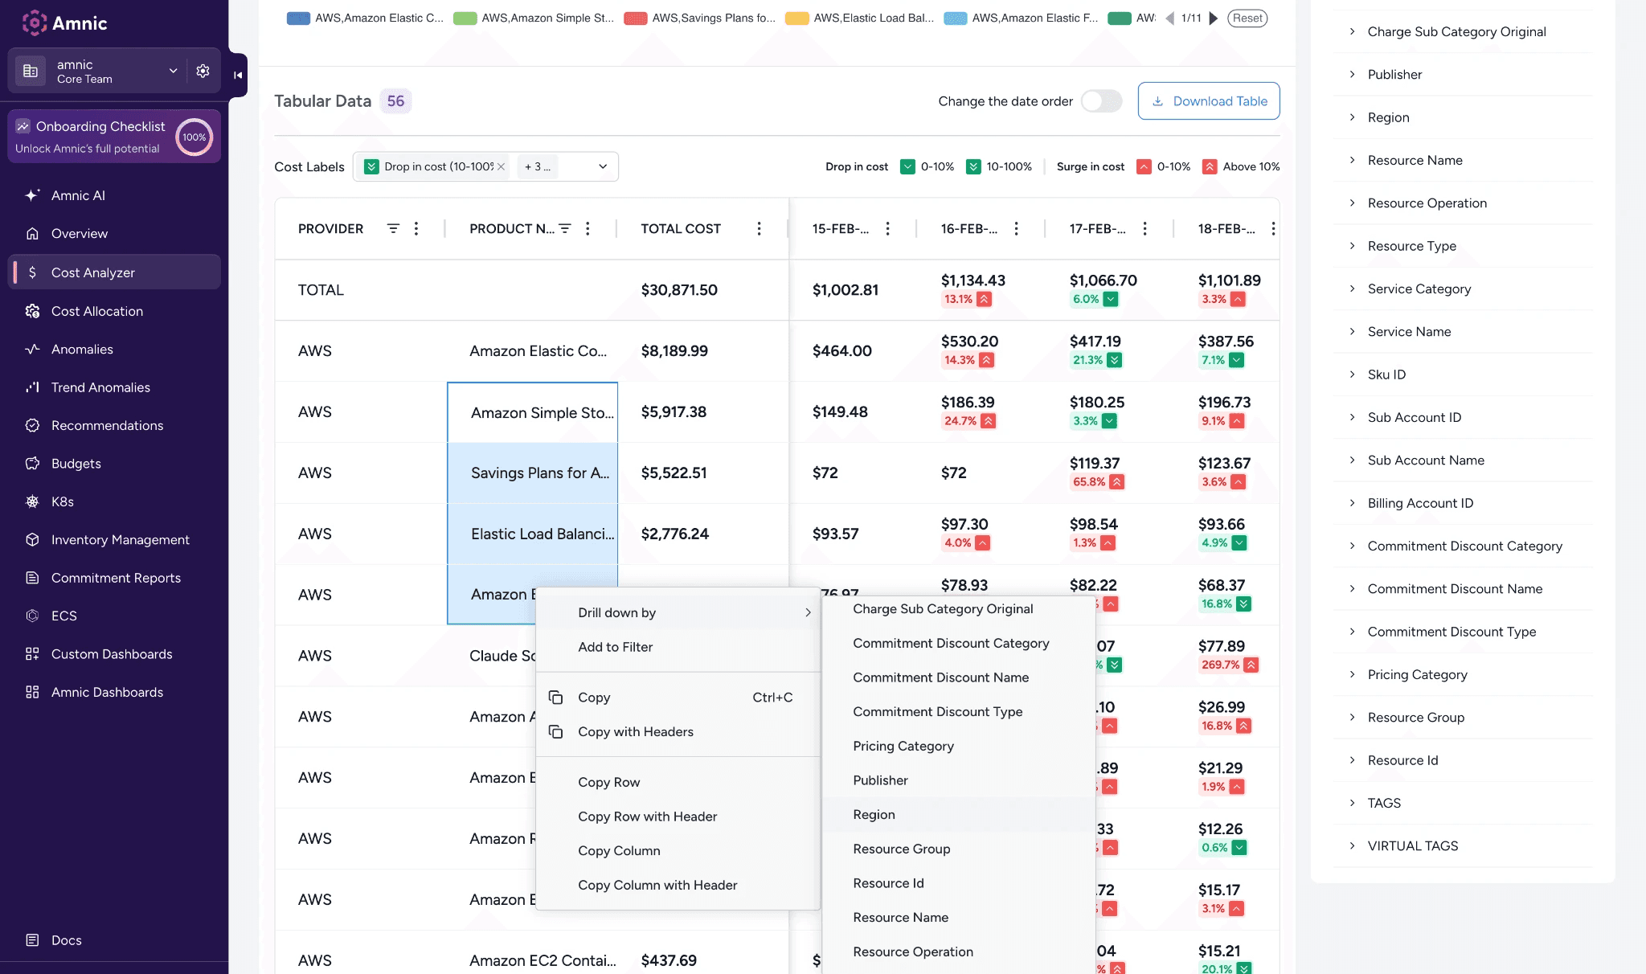The height and width of the screenshot is (974, 1646).
Task: Open Budgets from the sidebar
Action: (76, 464)
